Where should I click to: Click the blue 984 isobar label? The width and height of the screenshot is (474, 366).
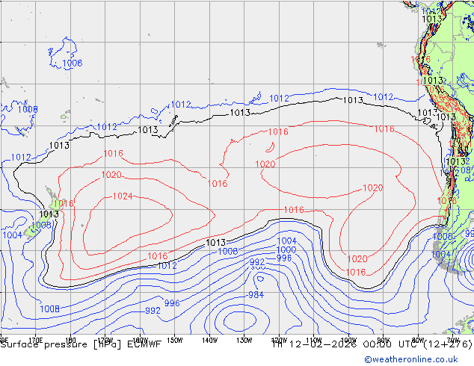[x=256, y=295]
